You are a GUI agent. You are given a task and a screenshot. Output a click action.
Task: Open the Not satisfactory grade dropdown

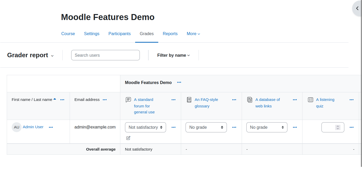pyautogui.click(x=146, y=127)
